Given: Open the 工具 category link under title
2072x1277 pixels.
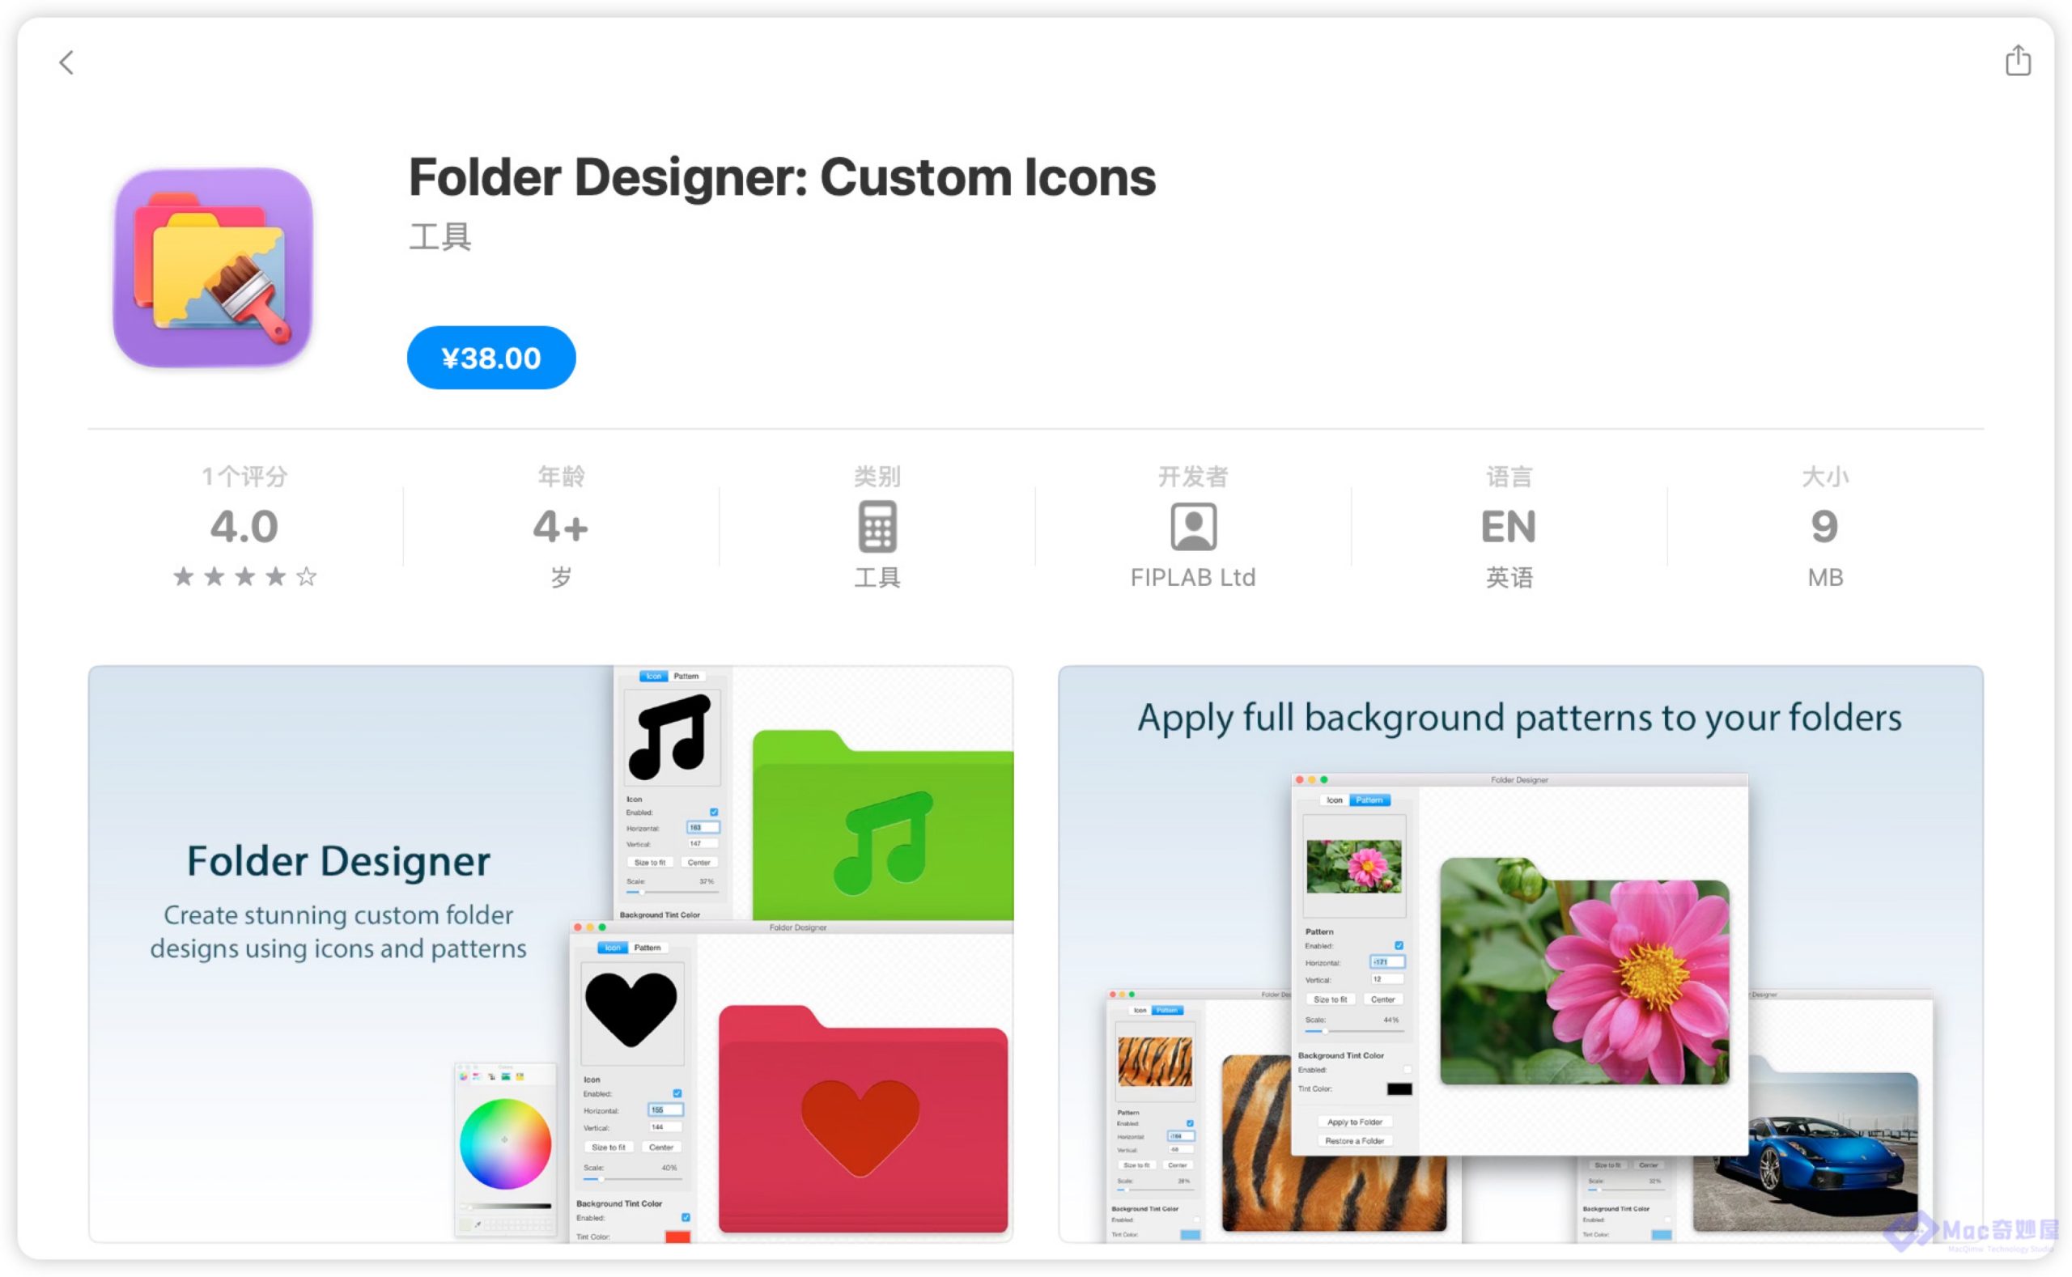Looking at the screenshot, I should pos(440,236).
